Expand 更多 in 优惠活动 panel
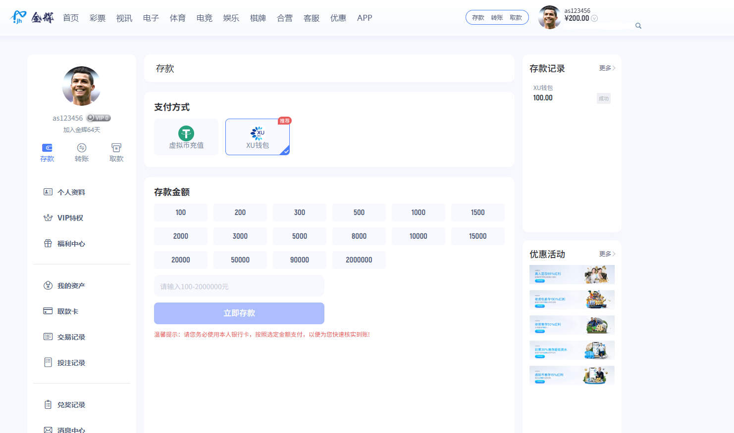Image resolution: width=734 pixels, height=433 pixels. point(607,254)
